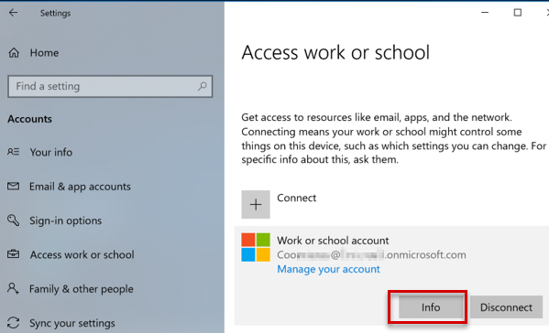
Task: Click the onmicrosoft.com account email
Action: [x=371, y=254]
